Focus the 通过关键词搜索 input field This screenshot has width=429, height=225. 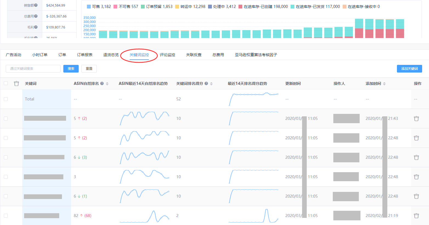coord(33,69)
